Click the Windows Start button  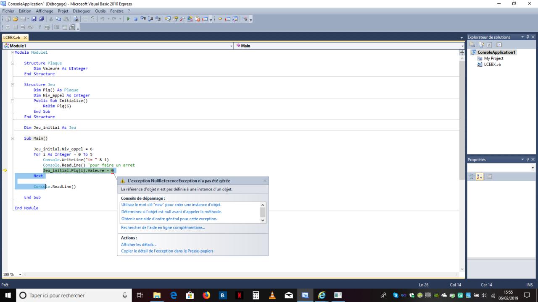pyautogui.click(x=8, y=295)
